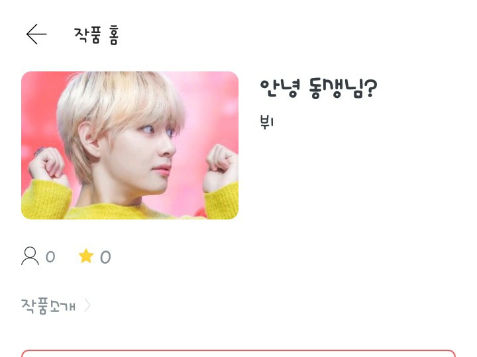
Task: Tap the rating count 0 beside the star
Action: [x=105, y=257]
